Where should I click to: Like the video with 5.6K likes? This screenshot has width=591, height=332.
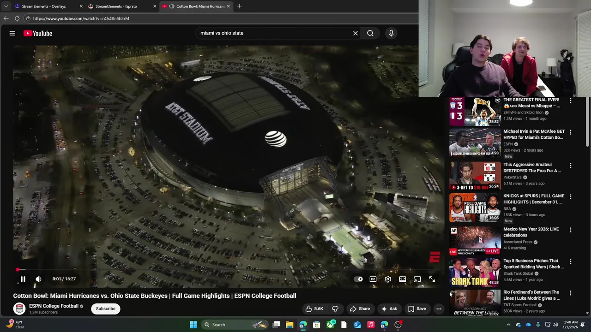(x=314, y=309)
